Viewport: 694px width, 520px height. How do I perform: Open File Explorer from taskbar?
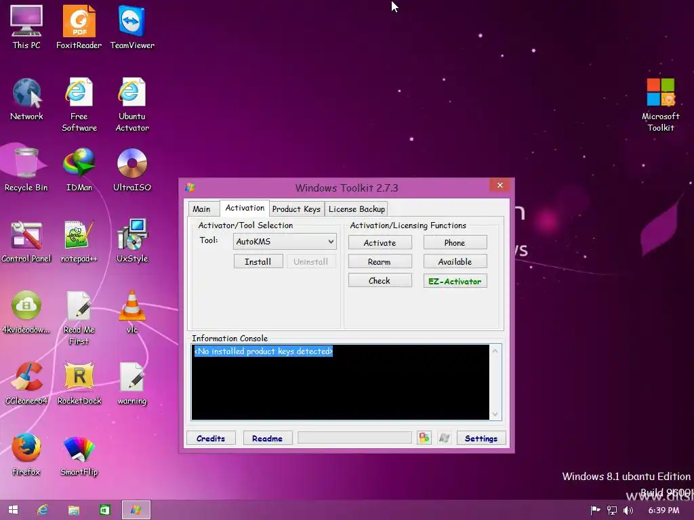pos(73,510)
